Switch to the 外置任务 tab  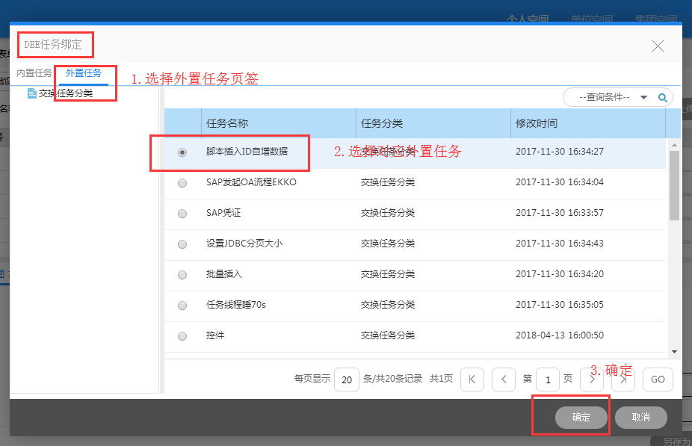pyautogui.click(x=84, y=73)
